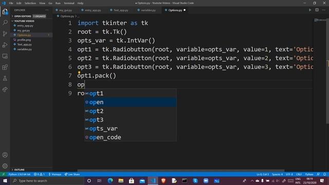Open the Selection menu
Viewport: 329px width, 185px height.
[x=30, y=3]
